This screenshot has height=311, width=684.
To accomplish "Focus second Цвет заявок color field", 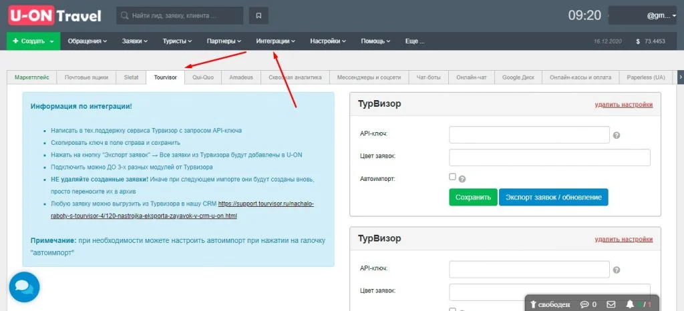I will click(x=550, y=292).
